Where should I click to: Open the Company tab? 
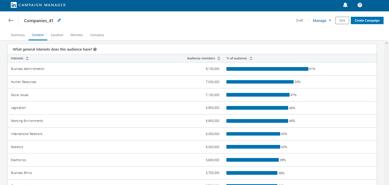97,35
